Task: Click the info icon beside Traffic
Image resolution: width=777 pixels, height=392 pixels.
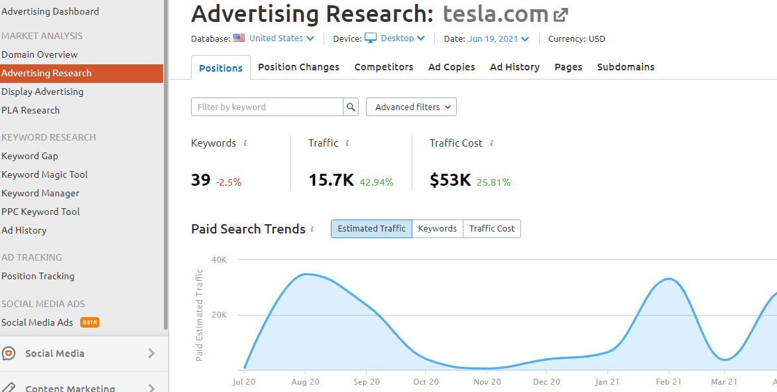Action: pyautogui.click(x=347, y=143)
